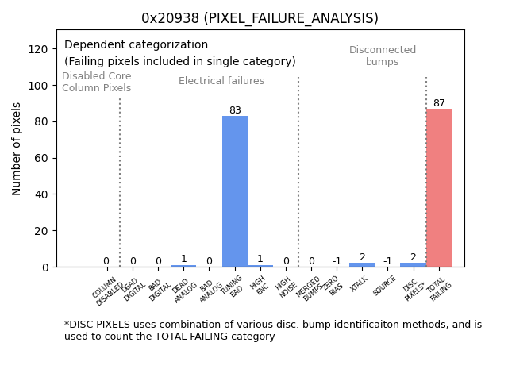
Task: Click the y-axis tick label 120
Action: [x=38, y=49]
